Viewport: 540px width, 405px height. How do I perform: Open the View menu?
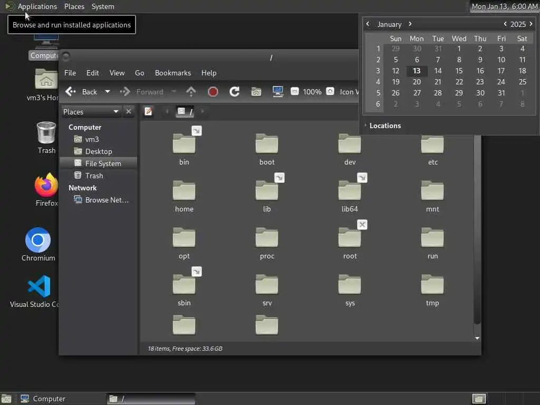click(x=117, y=73)
